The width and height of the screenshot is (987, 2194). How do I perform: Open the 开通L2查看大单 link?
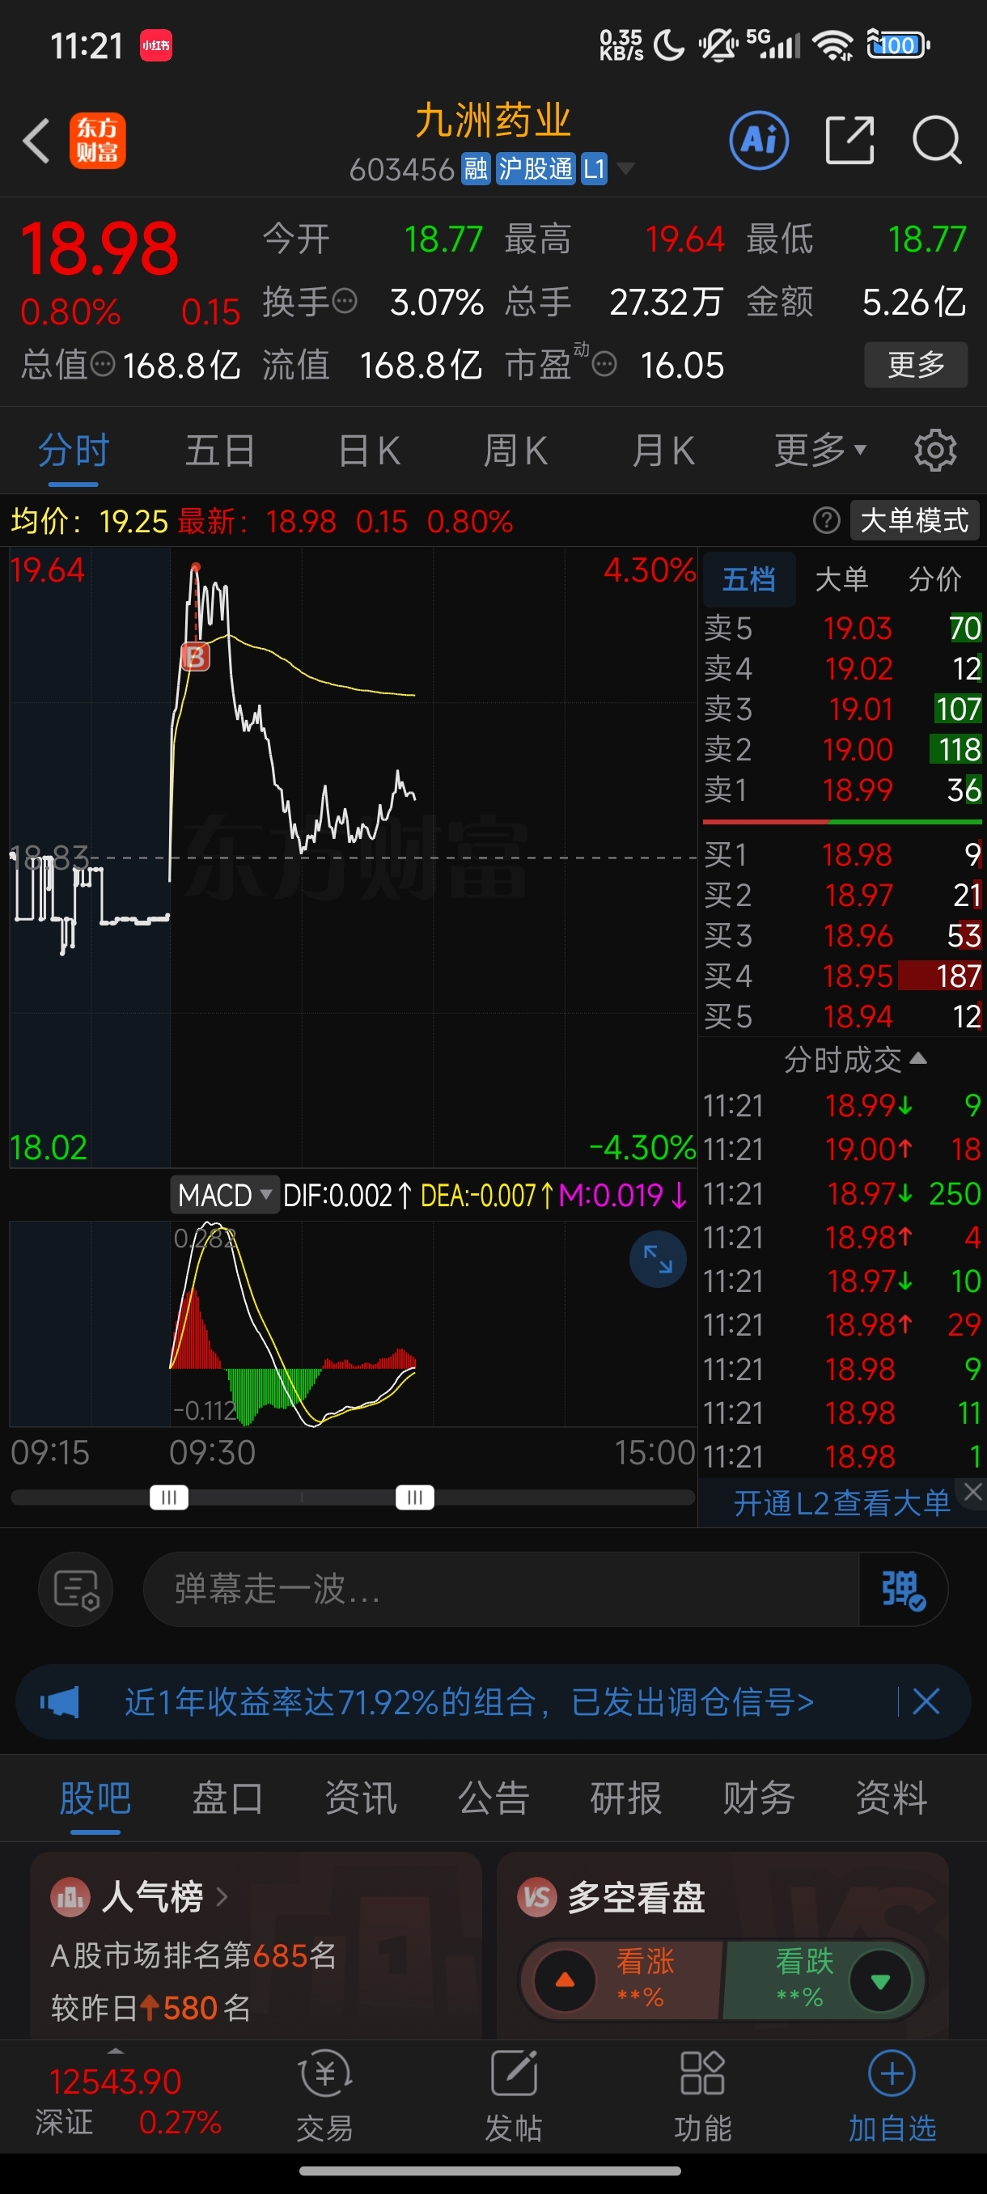tap(841, 1503)
